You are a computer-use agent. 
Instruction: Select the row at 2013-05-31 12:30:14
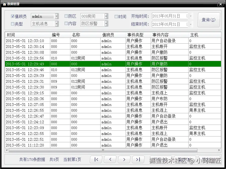tap(113, 47)
